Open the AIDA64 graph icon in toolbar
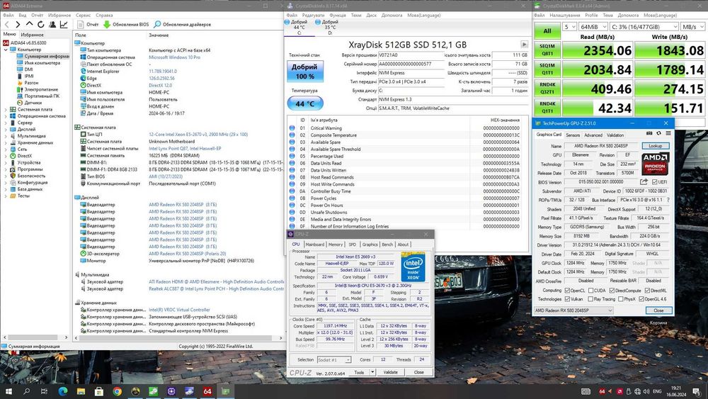This screenshot has width=708, height=399. (64, 24)
